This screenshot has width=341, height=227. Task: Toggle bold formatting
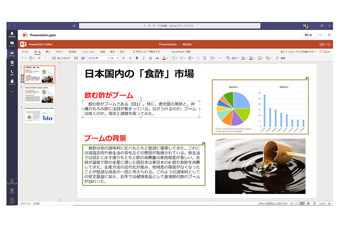pyautogui.click(x=137, y=58)
